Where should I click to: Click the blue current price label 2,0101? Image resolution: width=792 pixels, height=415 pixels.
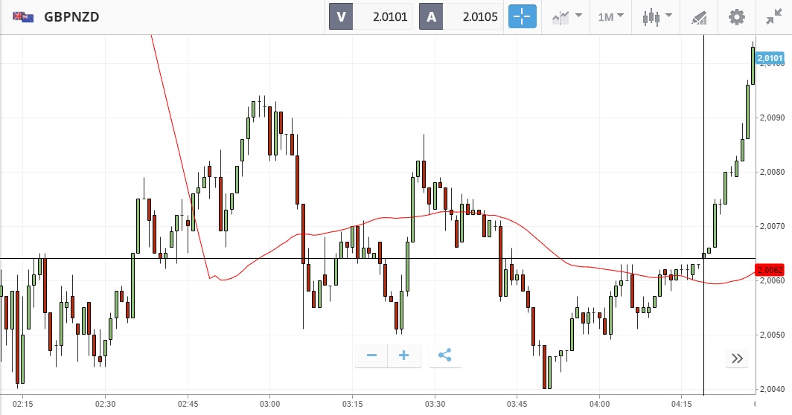pyautogui.click(x=769, y=58)
